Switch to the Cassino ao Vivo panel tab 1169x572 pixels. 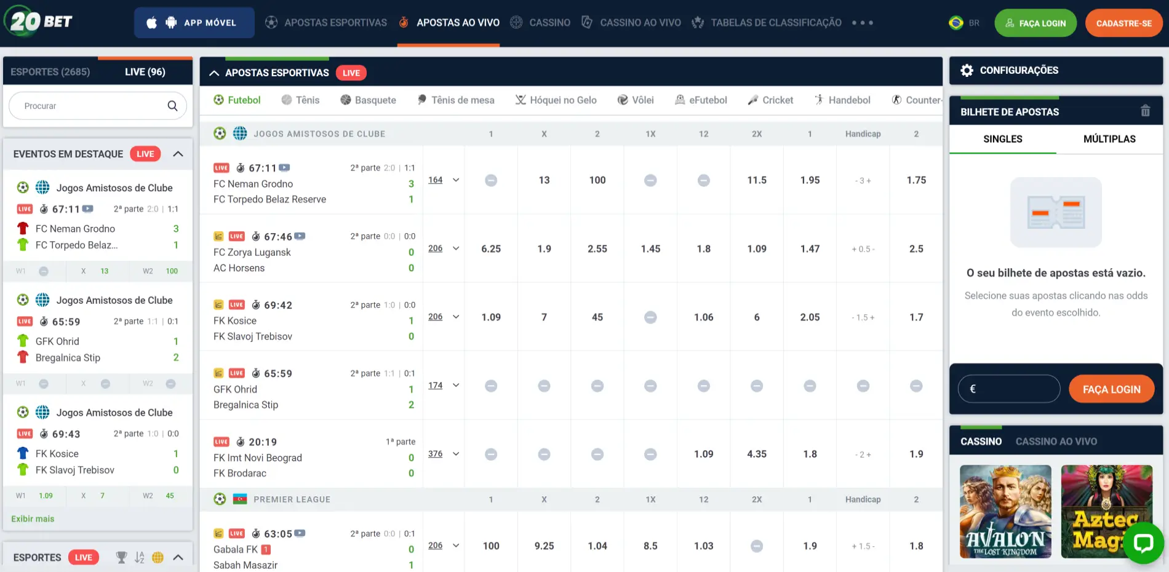(x=1056, y=442)
